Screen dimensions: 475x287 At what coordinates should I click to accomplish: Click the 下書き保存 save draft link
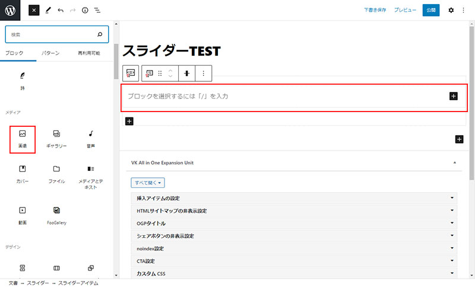pos(375,11)
